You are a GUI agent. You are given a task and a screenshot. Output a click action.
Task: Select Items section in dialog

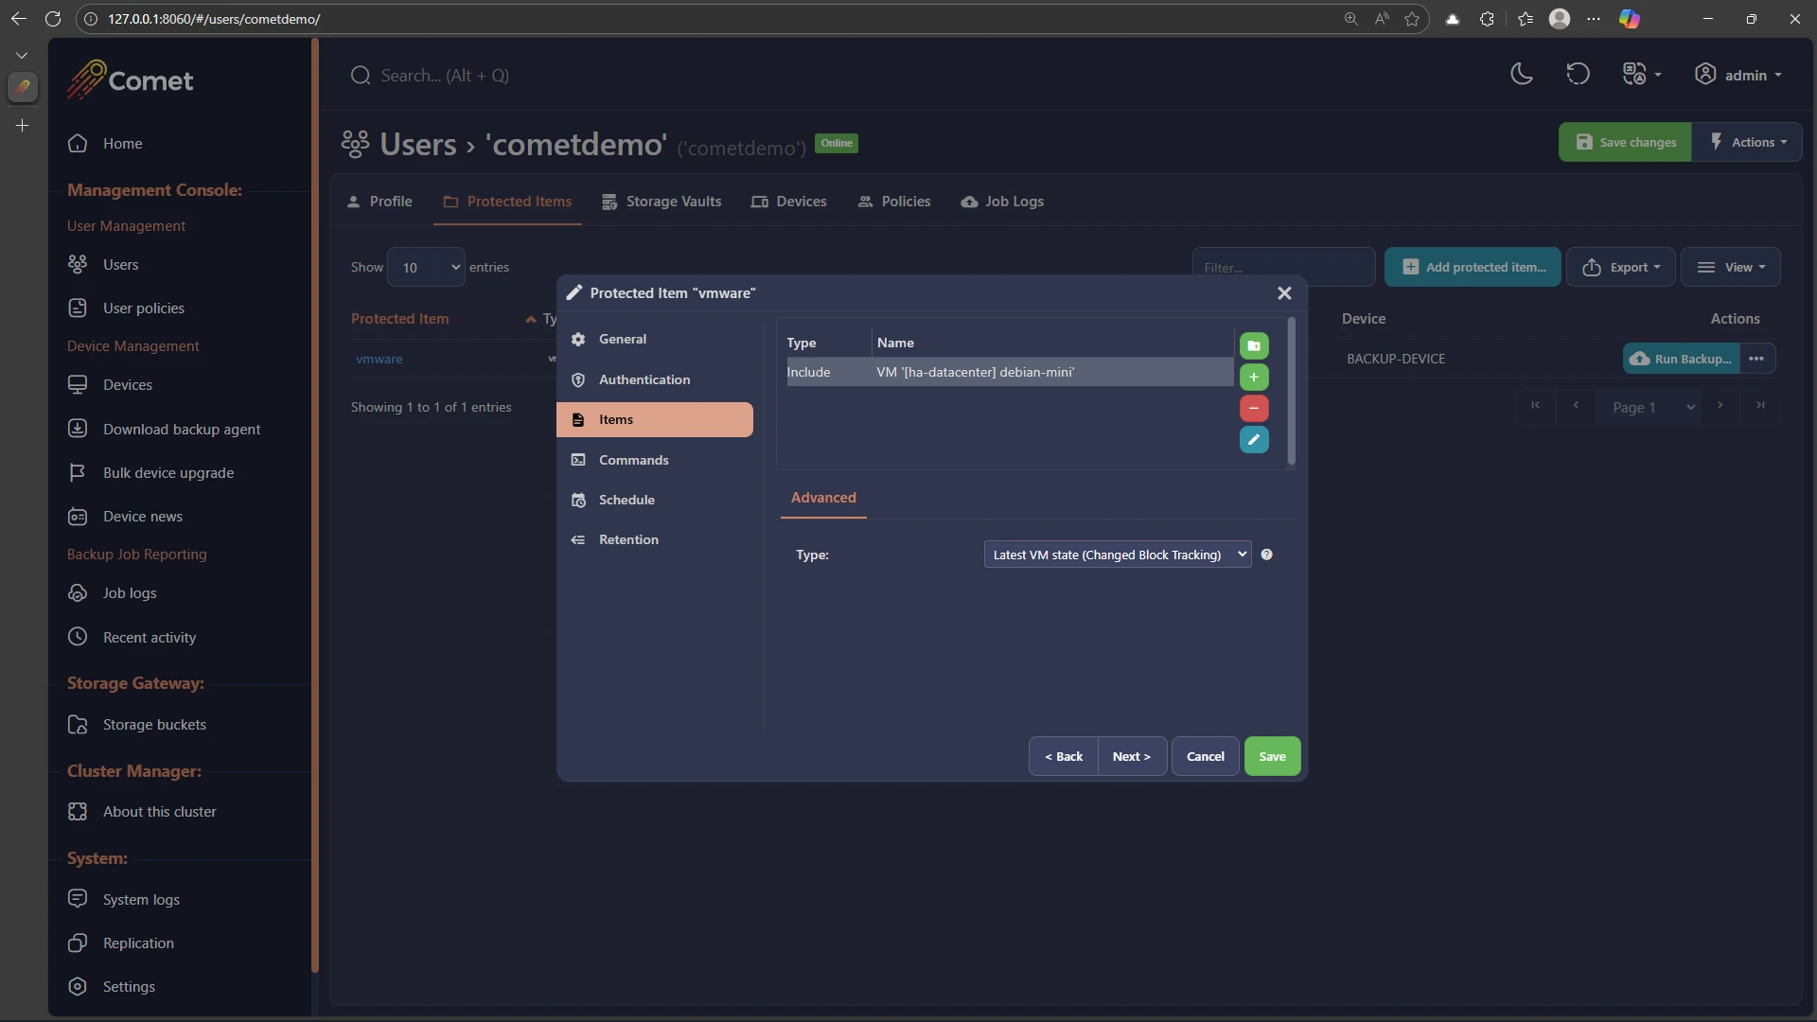pyautogui.click(x=655, y=419)
